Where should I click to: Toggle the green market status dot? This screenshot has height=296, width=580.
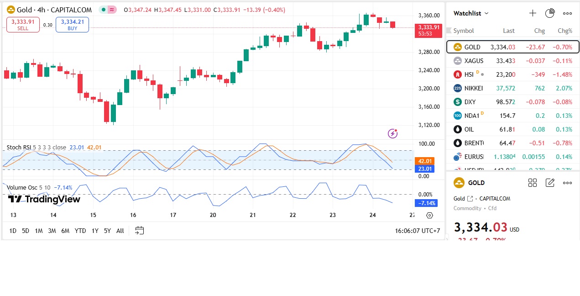coord(104,10)
